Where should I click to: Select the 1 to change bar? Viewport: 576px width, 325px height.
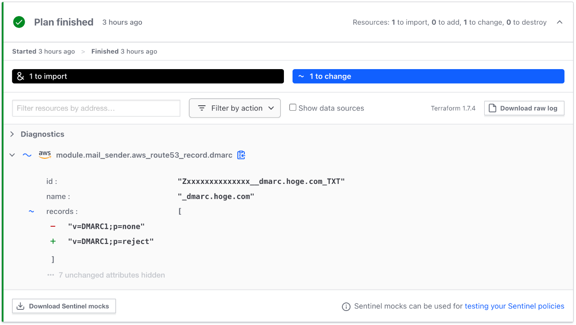tap(428, 76)
